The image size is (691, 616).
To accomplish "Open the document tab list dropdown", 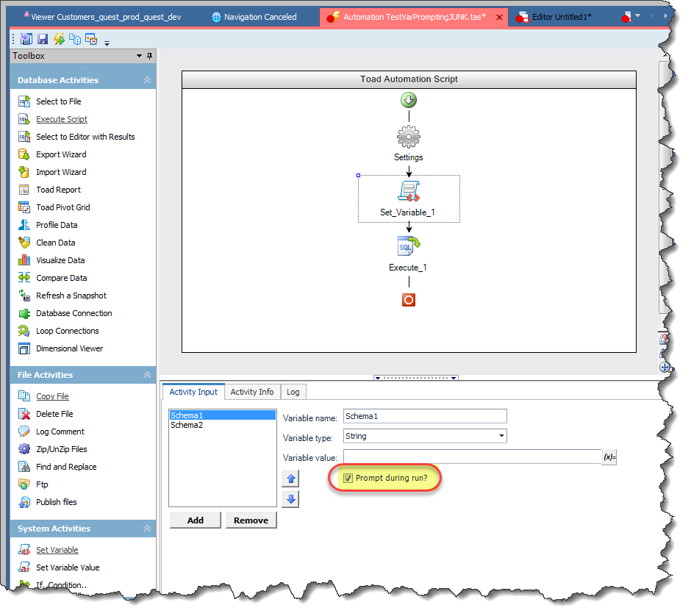I will click(x=637, y=15).
